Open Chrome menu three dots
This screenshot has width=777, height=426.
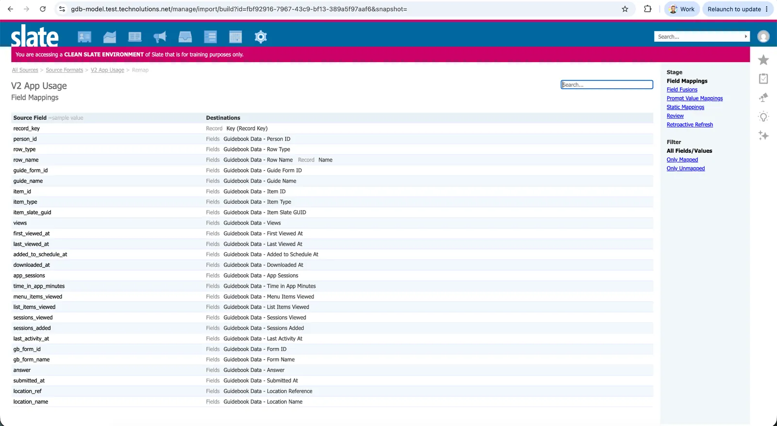click(767, 9)
